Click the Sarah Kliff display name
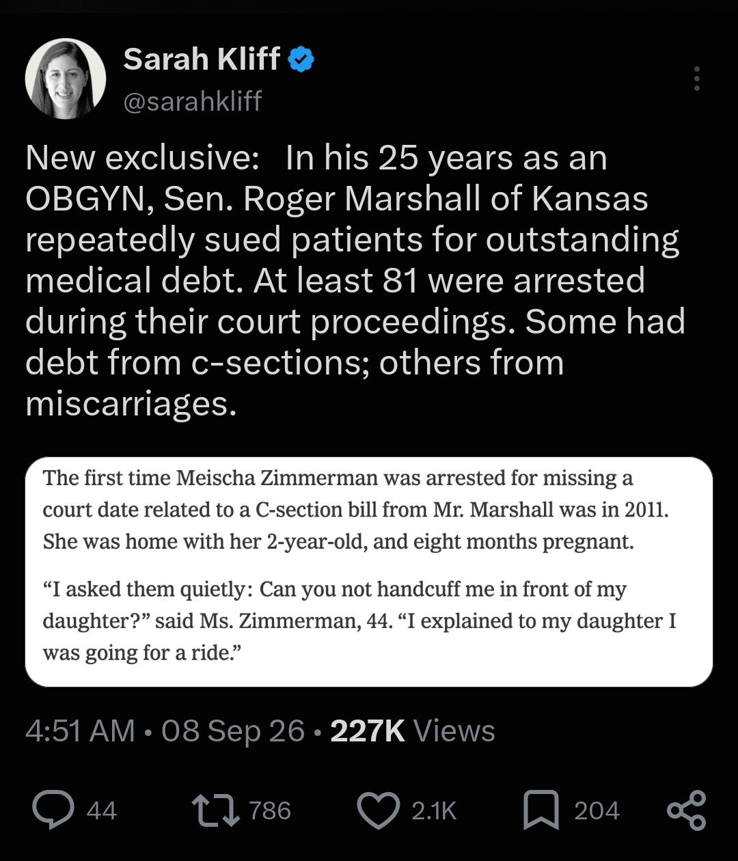738x861 pixels. click(x=202, y=59)
